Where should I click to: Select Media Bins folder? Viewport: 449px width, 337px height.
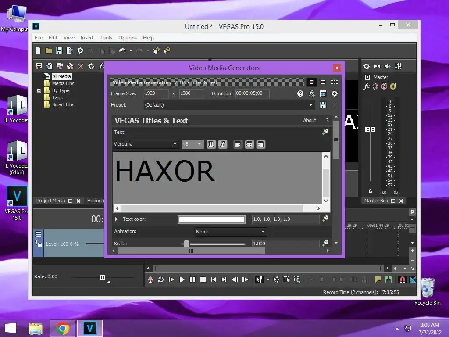click(x=63, y=83)
